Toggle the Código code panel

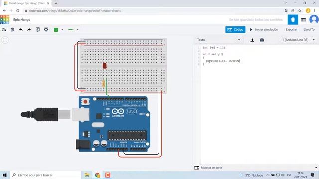[235, 30]
